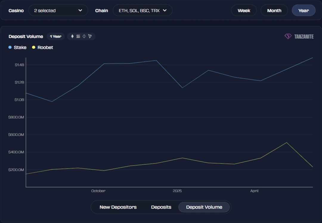
Task: Click the 1 Year period badge
Action: pos(55,36)
